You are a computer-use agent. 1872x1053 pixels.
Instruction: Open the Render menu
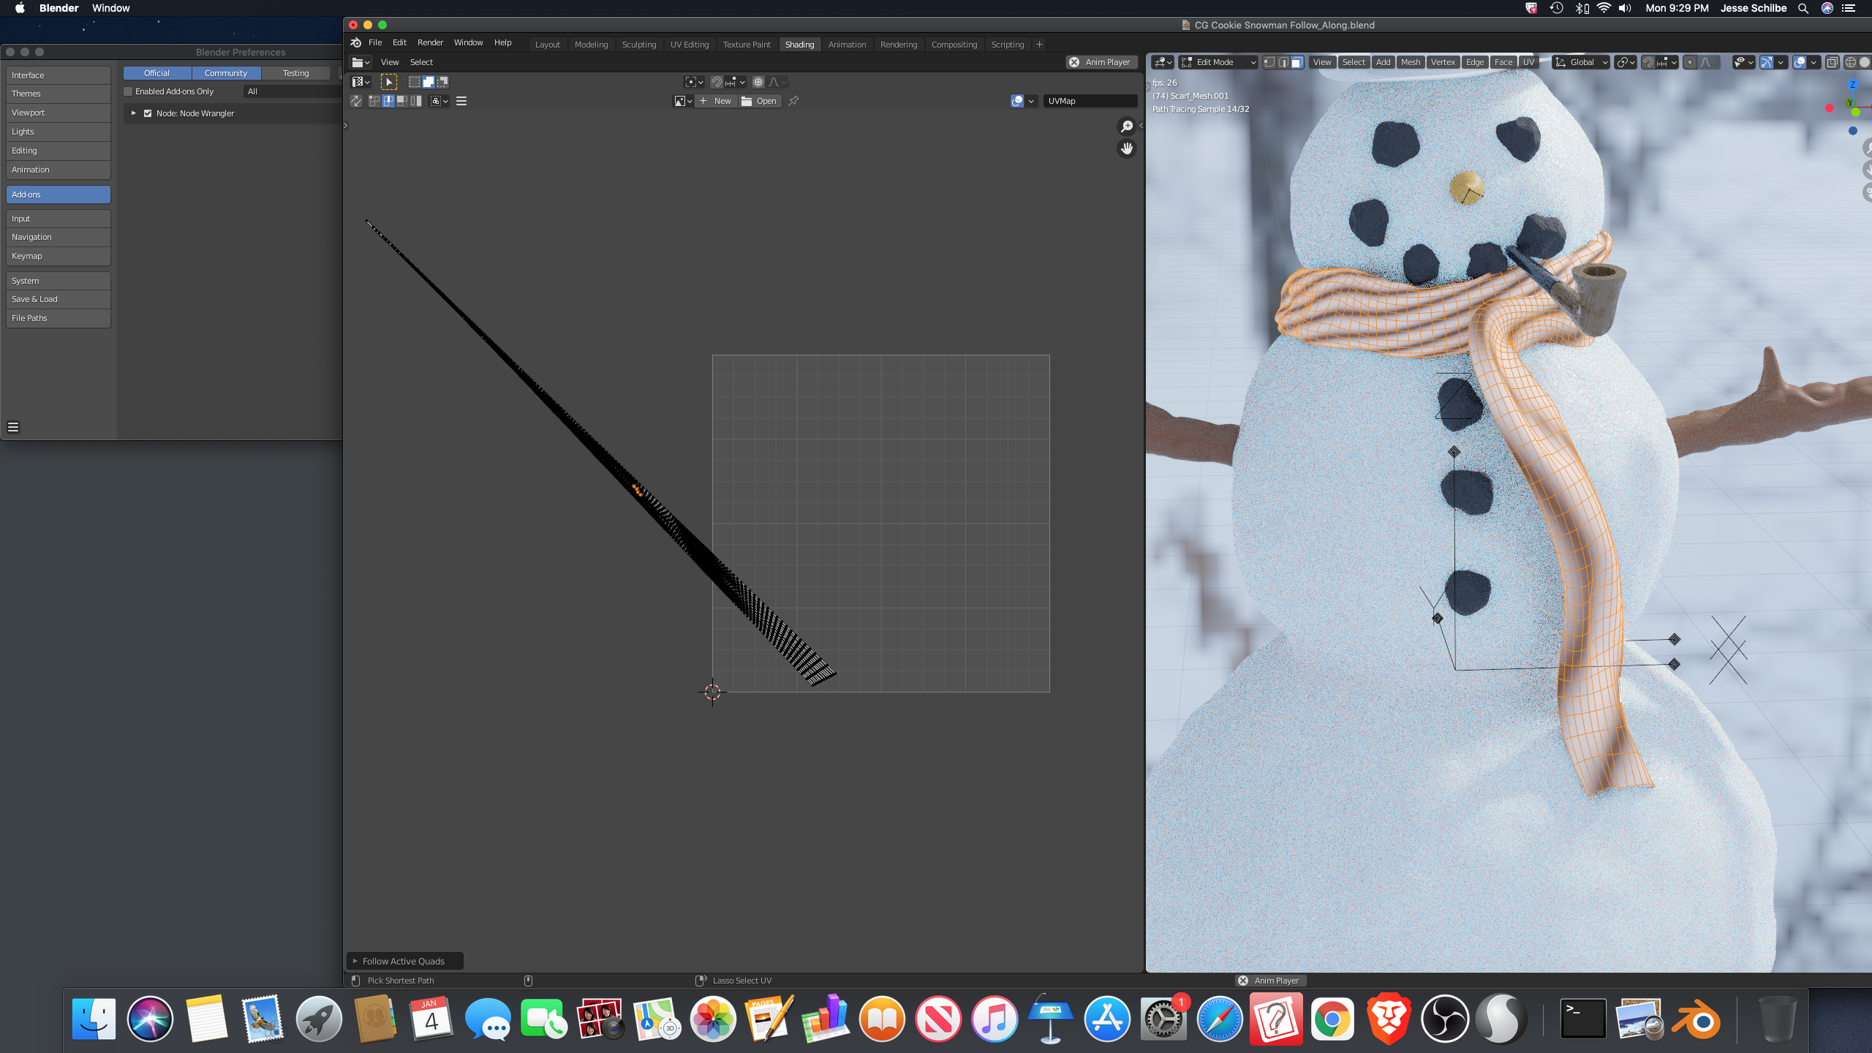pos(430,42)
